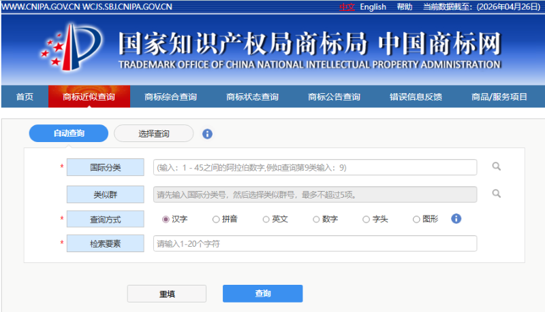Viewport: 545px width, 312px height.
Task: Select the 字头 query method
Action: click(366, 219)
